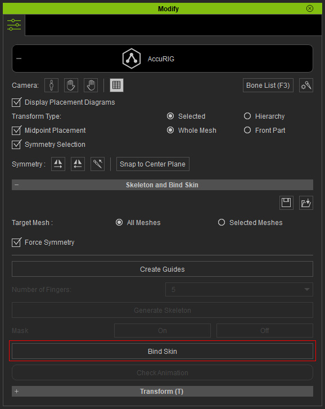The height and width of the screenshot is (409, 325).
Task: Click the Bind Skin button
Action: [162, 351]
